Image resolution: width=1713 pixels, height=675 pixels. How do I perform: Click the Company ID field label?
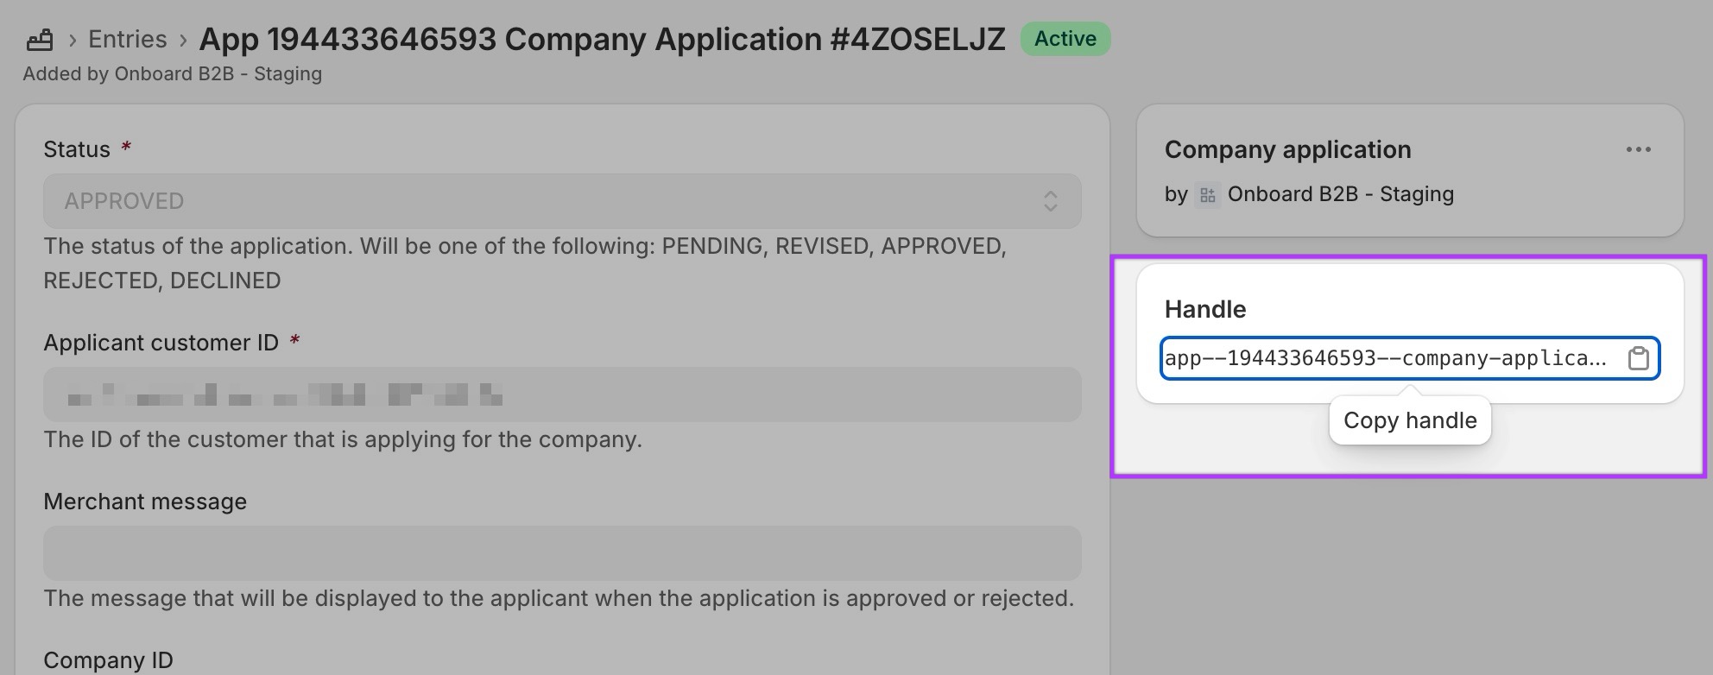click(x=109, y=660)
